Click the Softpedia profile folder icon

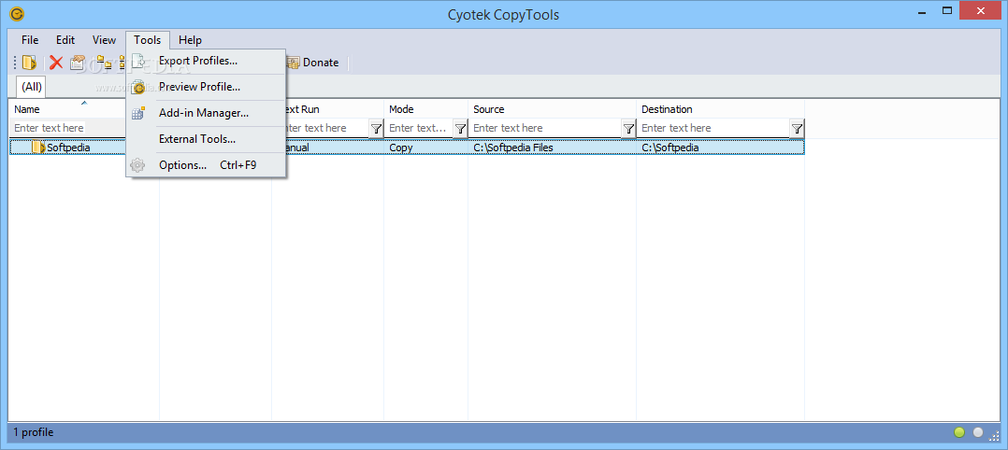38,147
